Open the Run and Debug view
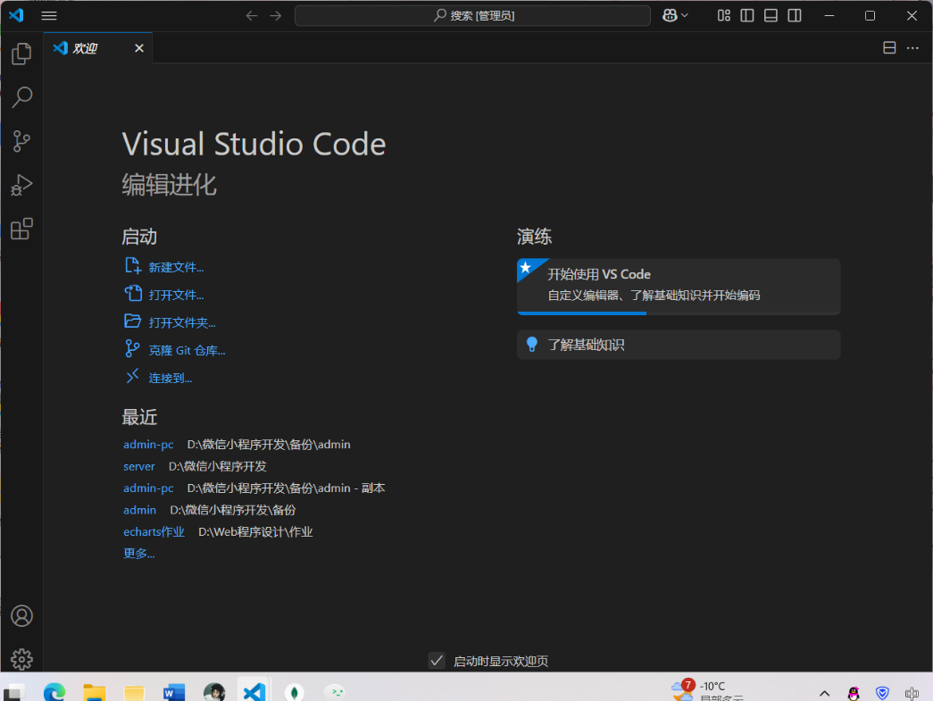This screenshot has height=701, width=933. coord(21,185)
